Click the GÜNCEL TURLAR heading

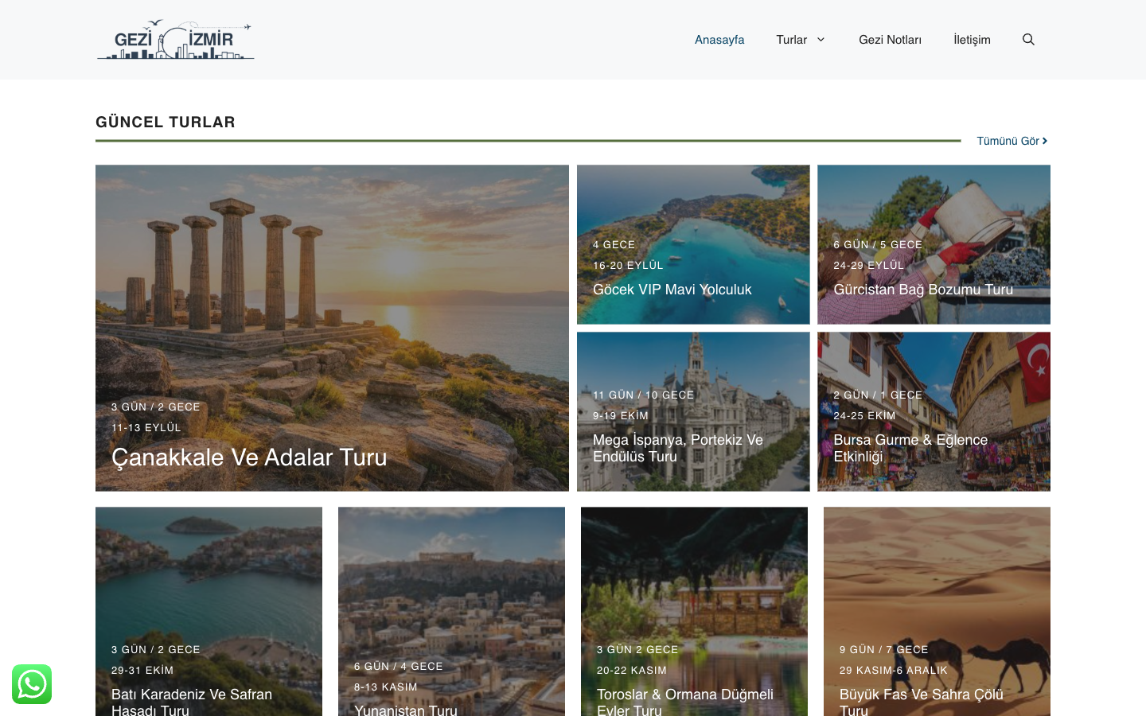(x=166, y=122)
